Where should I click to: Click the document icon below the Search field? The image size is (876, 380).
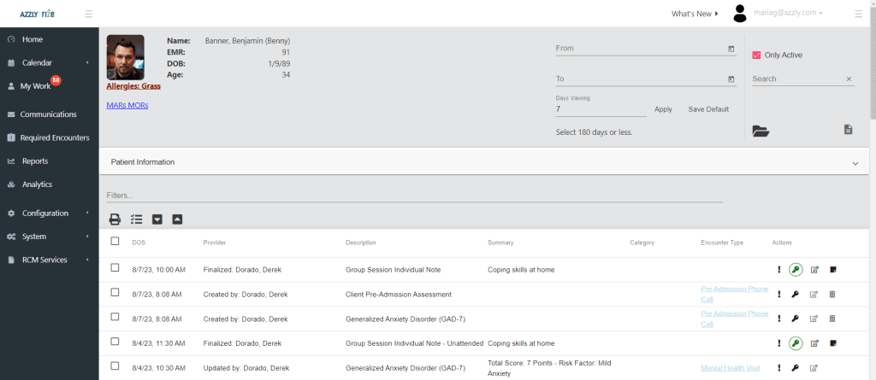pos(848,130)
